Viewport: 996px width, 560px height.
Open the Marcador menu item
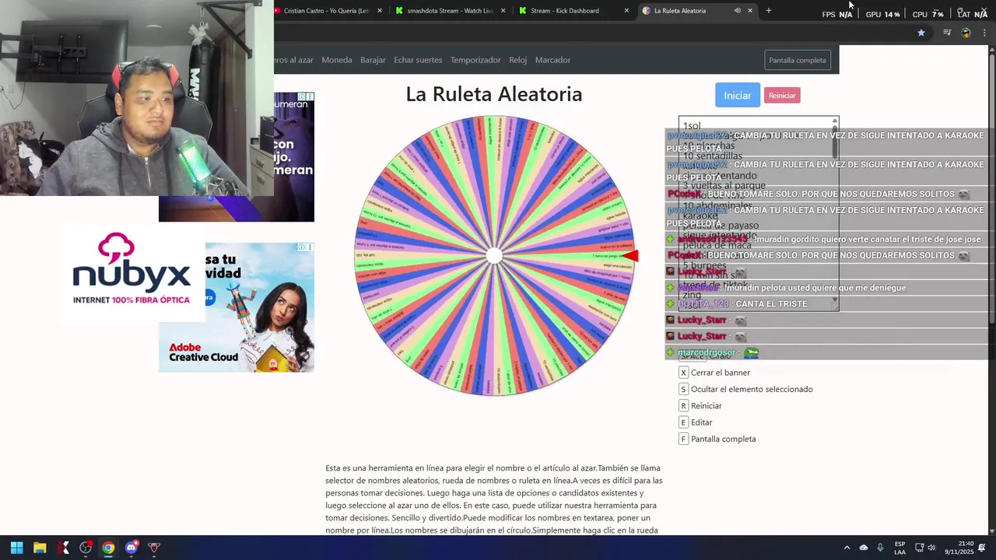pos(552,60)
